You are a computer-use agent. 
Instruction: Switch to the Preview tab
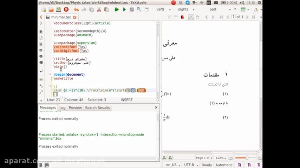[75, 108]
